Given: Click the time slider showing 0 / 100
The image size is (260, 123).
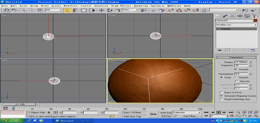Looking at the screenshot, I should pyautogui.click(x=20, y=104).
